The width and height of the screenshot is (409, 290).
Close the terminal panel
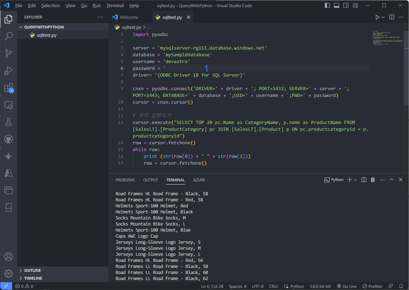pyautogui.click(x=401, y=180)
